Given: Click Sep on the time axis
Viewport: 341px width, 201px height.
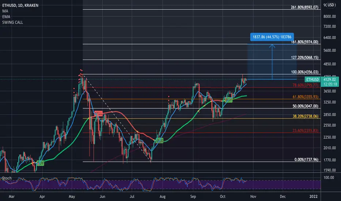Looking at the screenshot, I should [193, 197].
